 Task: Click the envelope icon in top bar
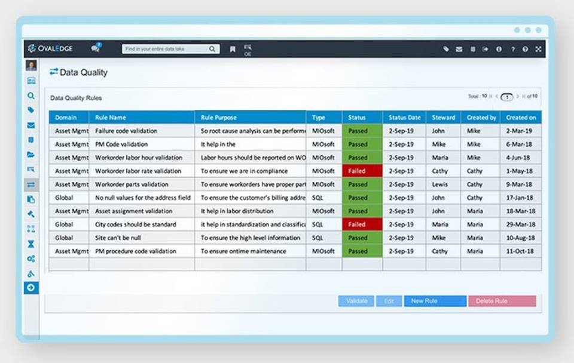pos(459,50)
